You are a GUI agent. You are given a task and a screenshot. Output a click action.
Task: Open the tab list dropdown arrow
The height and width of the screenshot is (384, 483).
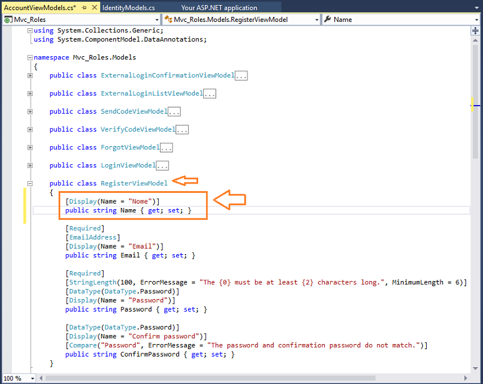(477, 8)
